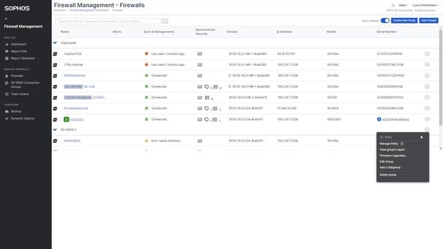Click the Synchronized Security icon on SophosITSA row
This screenshot has height=249, width=443.
point(200,54)
